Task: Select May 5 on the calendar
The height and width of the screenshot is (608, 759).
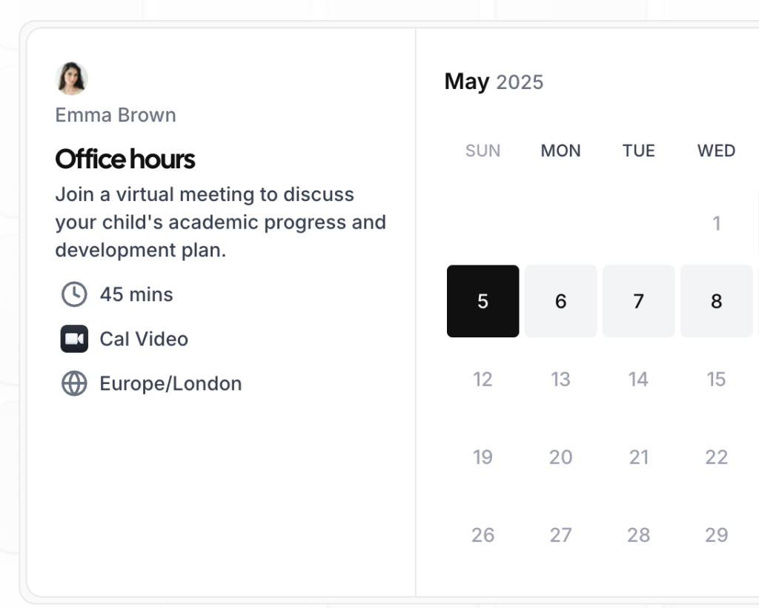Action: pyautogui.click(x=483, y=301)
